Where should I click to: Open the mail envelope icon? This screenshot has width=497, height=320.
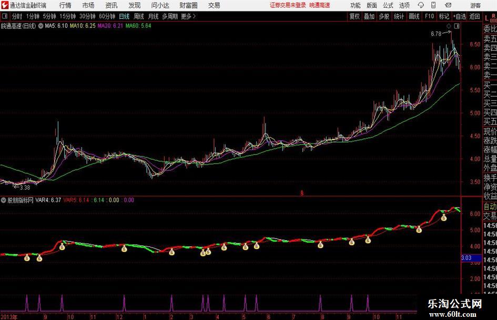(x=448, y=5)
